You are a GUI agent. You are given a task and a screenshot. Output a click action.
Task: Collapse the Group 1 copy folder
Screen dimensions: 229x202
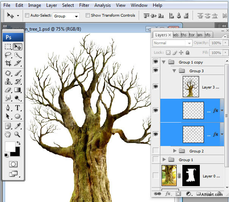(164, 62)
